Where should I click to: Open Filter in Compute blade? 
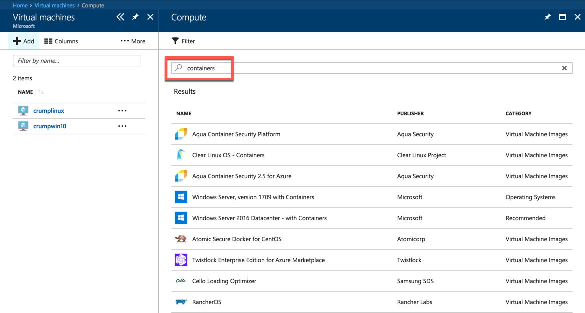click(183, 41)
